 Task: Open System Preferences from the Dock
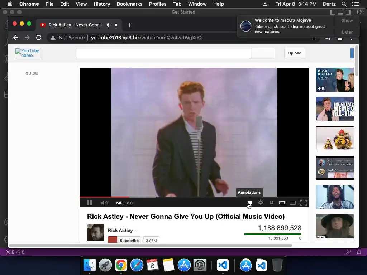coord(200,265)
